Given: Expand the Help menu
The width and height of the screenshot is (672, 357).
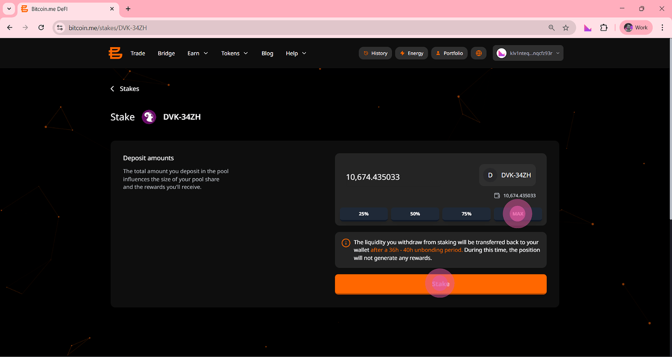Looking at the screenshot, I should point(296,53).
